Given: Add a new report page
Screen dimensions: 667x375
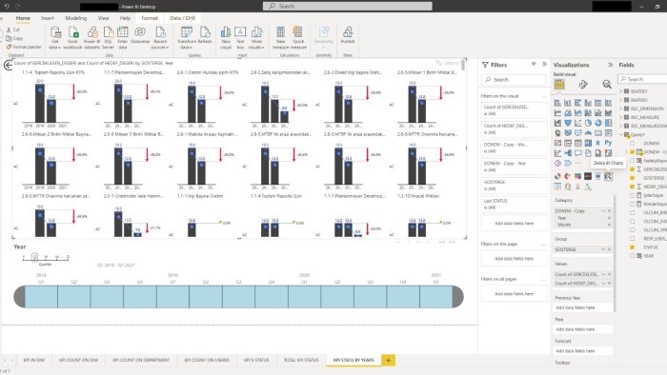Looking at the screenshot, I should [x=388, y=360].
